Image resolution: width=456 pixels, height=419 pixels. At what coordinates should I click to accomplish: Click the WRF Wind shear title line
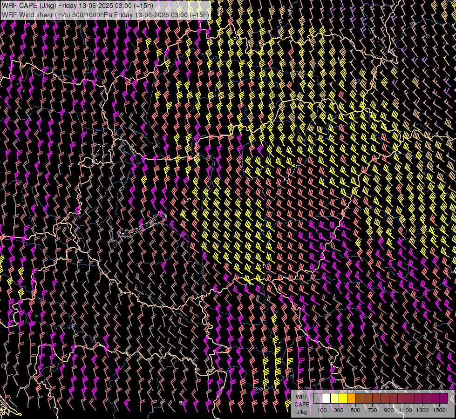click(105, 15)
